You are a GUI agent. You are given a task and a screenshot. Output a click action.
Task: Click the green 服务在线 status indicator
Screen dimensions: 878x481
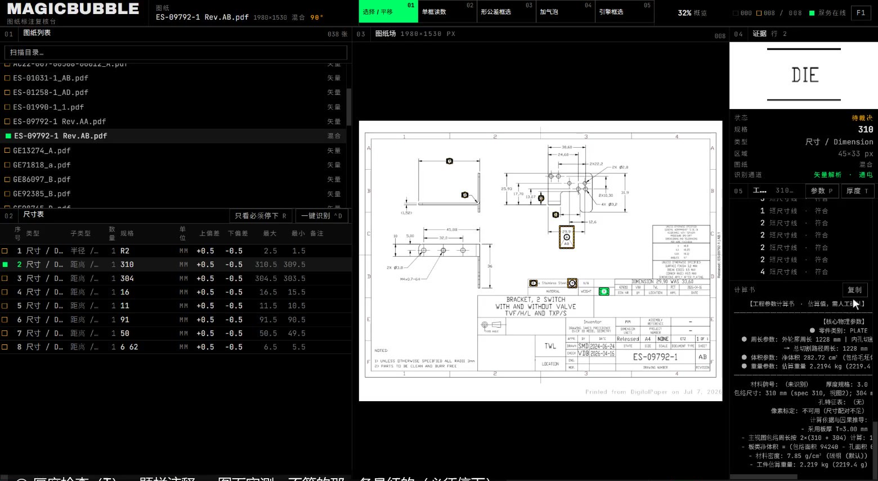827,13
